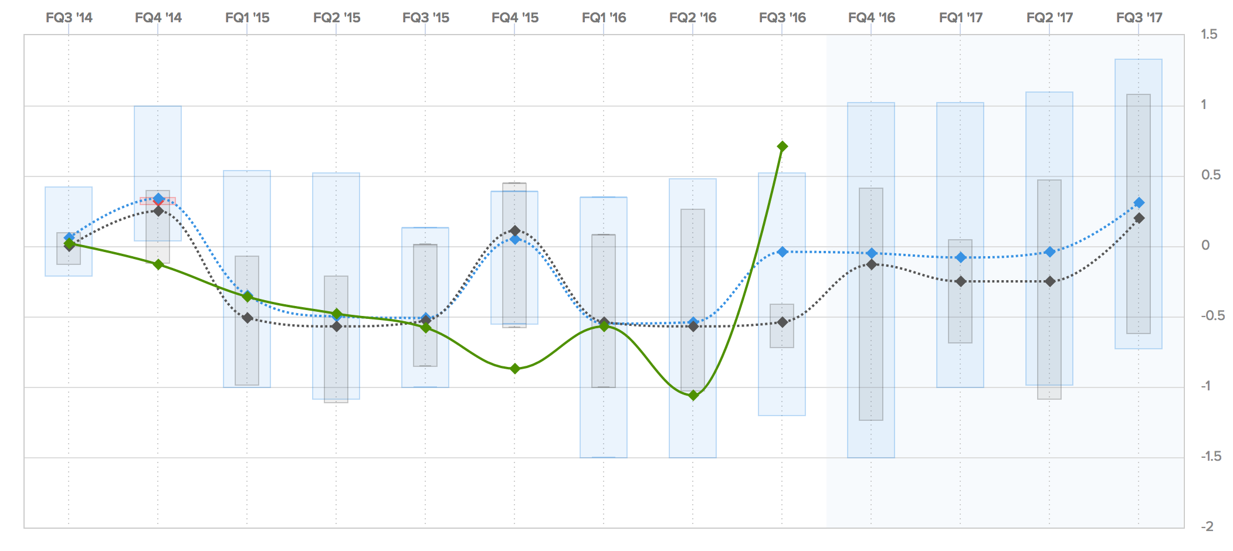Click the FQ1 '16 quarter label
The width and height of the screenshot is (1233, 551).
pos(604,18)
